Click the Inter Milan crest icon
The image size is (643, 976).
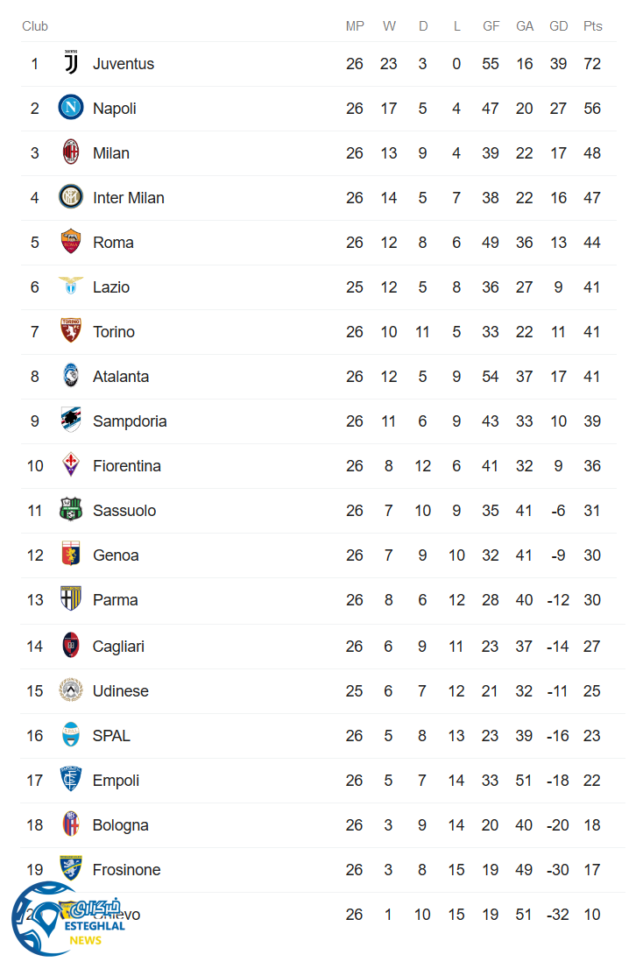tap(71, 198)
